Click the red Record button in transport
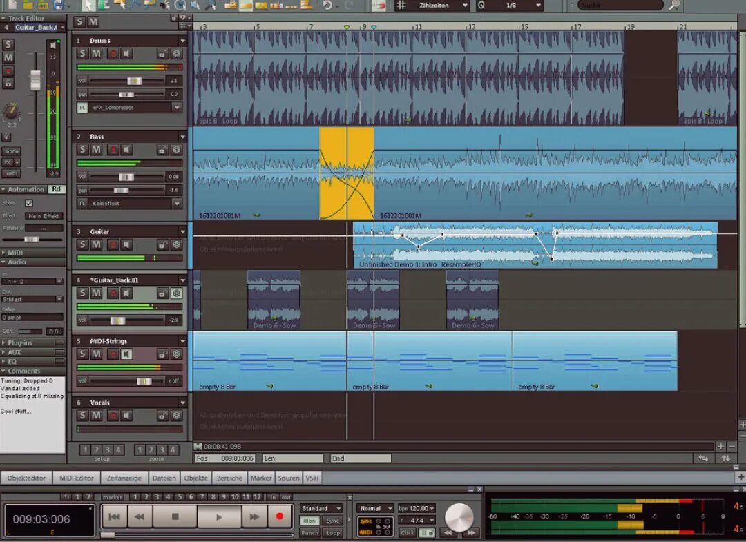Viewport: 746px width, 542px height. click(x=279, y=517)
